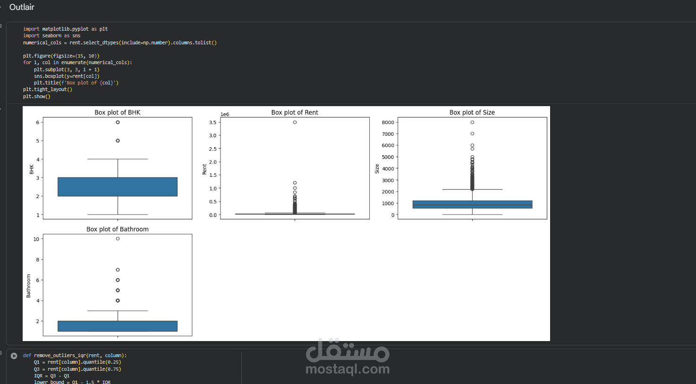Run the remove_outliers_iqr code cell
Image resolution: width=696 pixels, height=384 pixels.
pos(14,356)
